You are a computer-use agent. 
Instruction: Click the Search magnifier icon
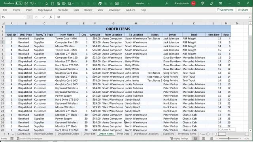[167, 3]
